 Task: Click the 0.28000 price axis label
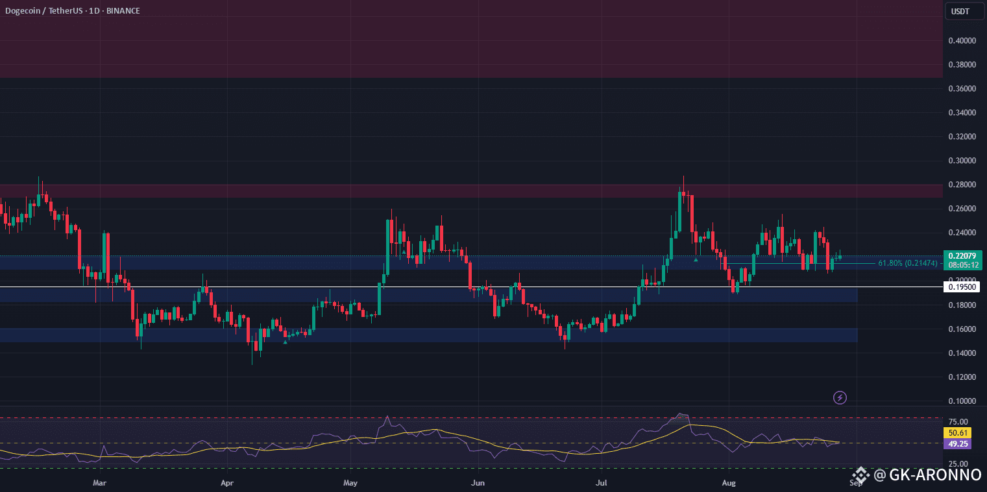[x=962, y=185]
